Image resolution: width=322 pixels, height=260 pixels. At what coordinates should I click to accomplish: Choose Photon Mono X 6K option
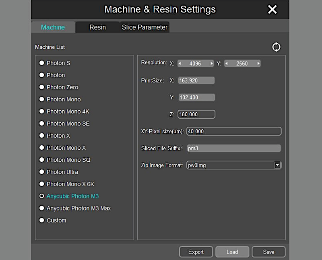pyautogui.click(x=42, y=184)
